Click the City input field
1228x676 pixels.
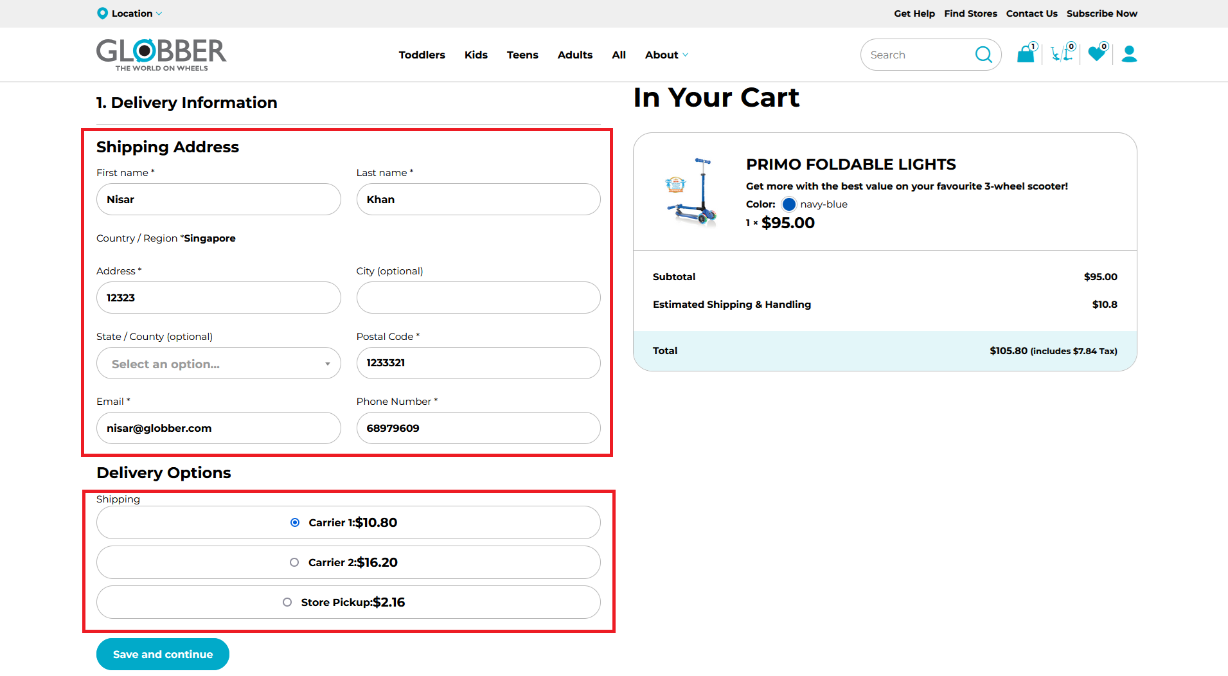[x=479, y=298]
